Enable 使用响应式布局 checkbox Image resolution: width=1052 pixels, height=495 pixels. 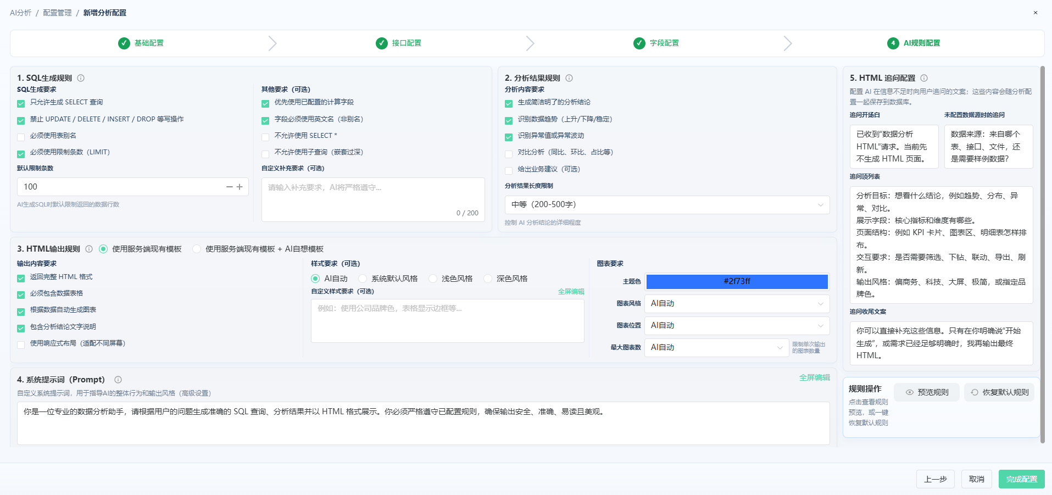(x=21, y=344)
